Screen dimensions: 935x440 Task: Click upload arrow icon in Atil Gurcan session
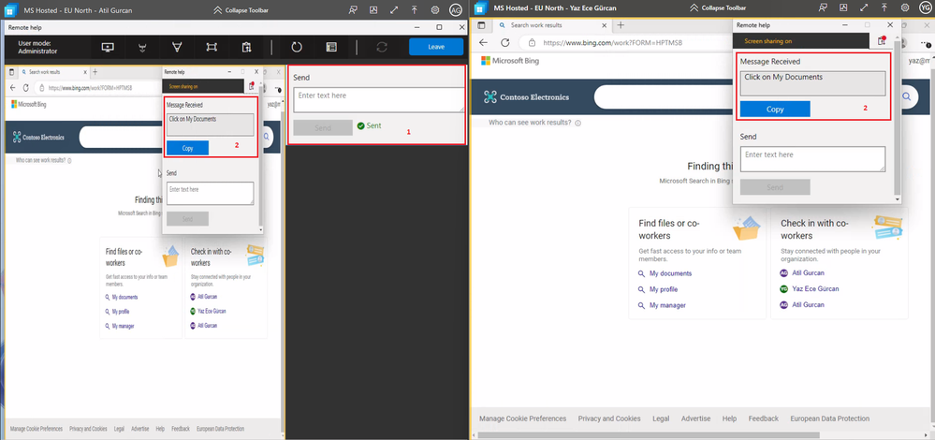415,9
